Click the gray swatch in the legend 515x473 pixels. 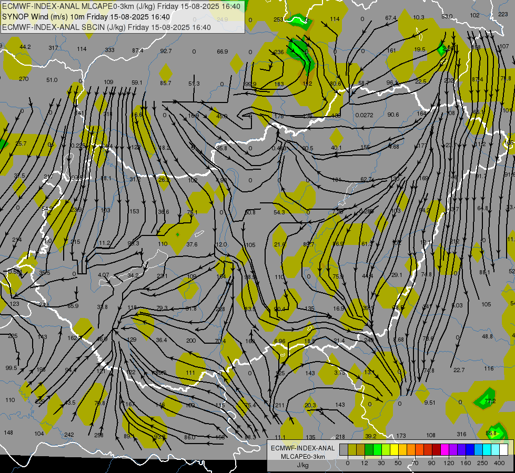pos(344,450)
